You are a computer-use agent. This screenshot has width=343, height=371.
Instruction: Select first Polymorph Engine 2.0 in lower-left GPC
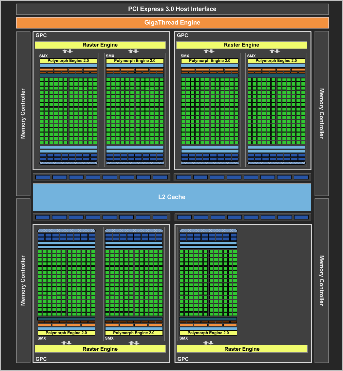[x=67, y=333]
